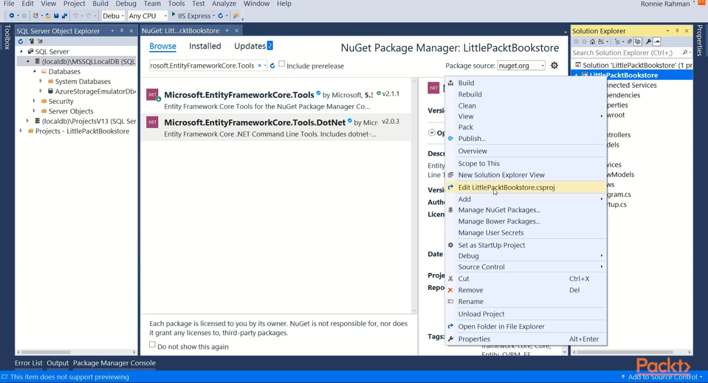
Task: Click the New Project toolbar icon
Action: [x=35, y=16]
